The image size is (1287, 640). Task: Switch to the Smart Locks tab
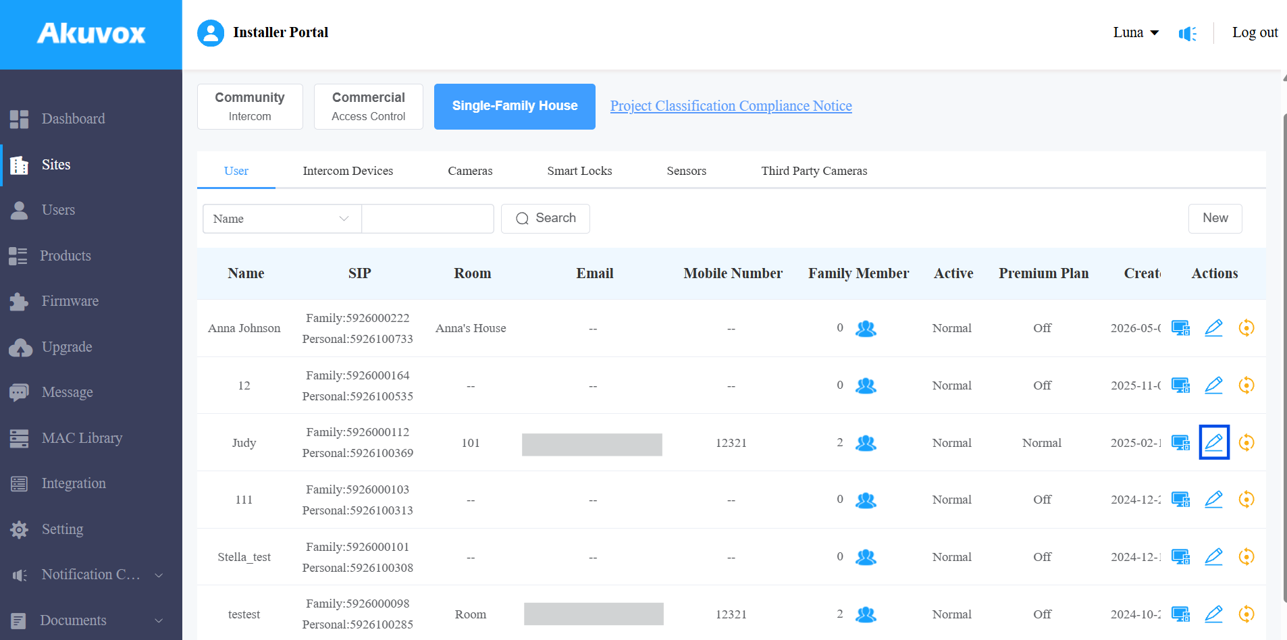579,171
